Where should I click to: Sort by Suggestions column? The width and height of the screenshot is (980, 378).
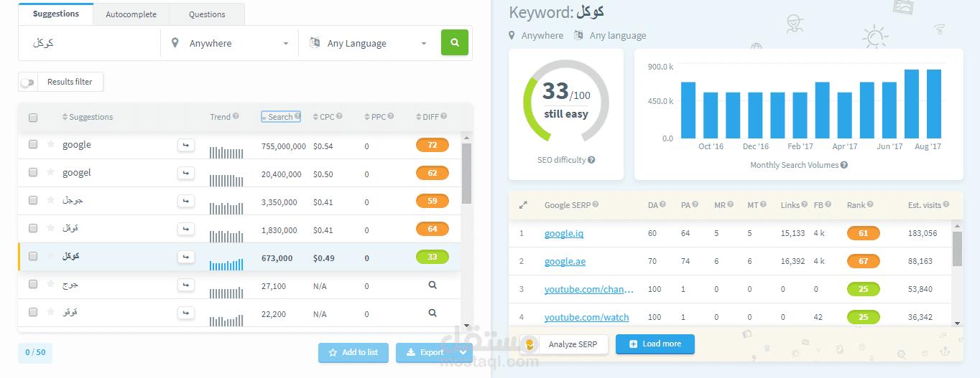tap(87, 117)
